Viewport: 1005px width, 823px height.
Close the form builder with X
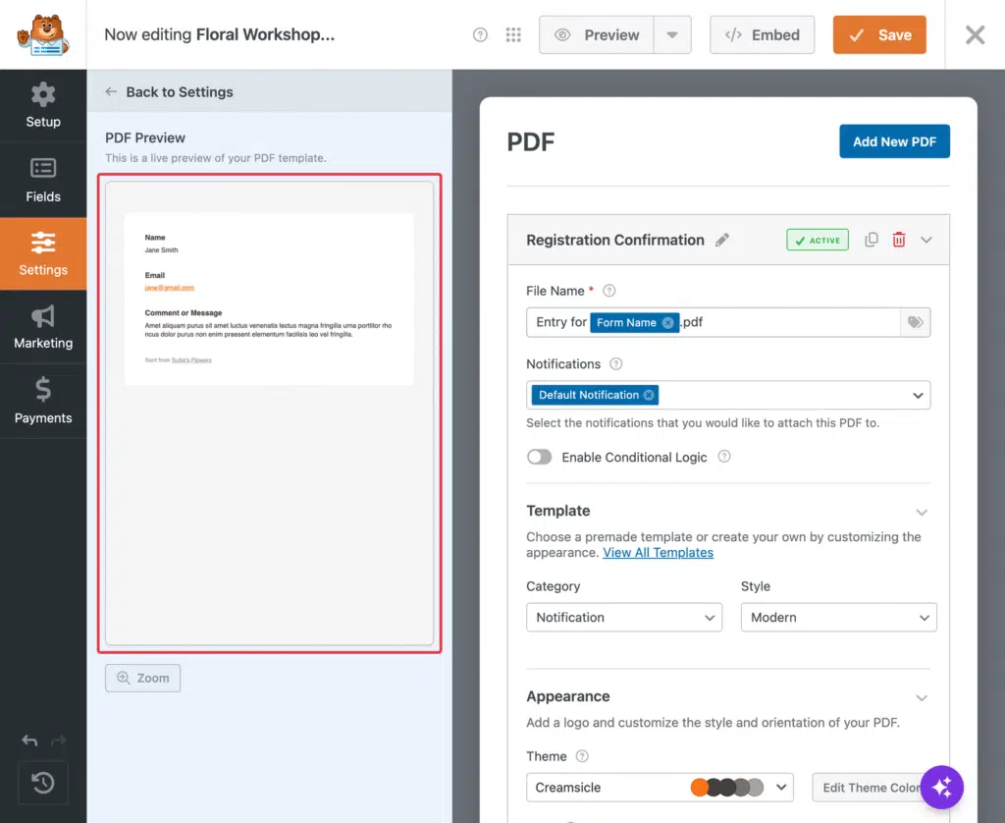click(x=975, y=34)
